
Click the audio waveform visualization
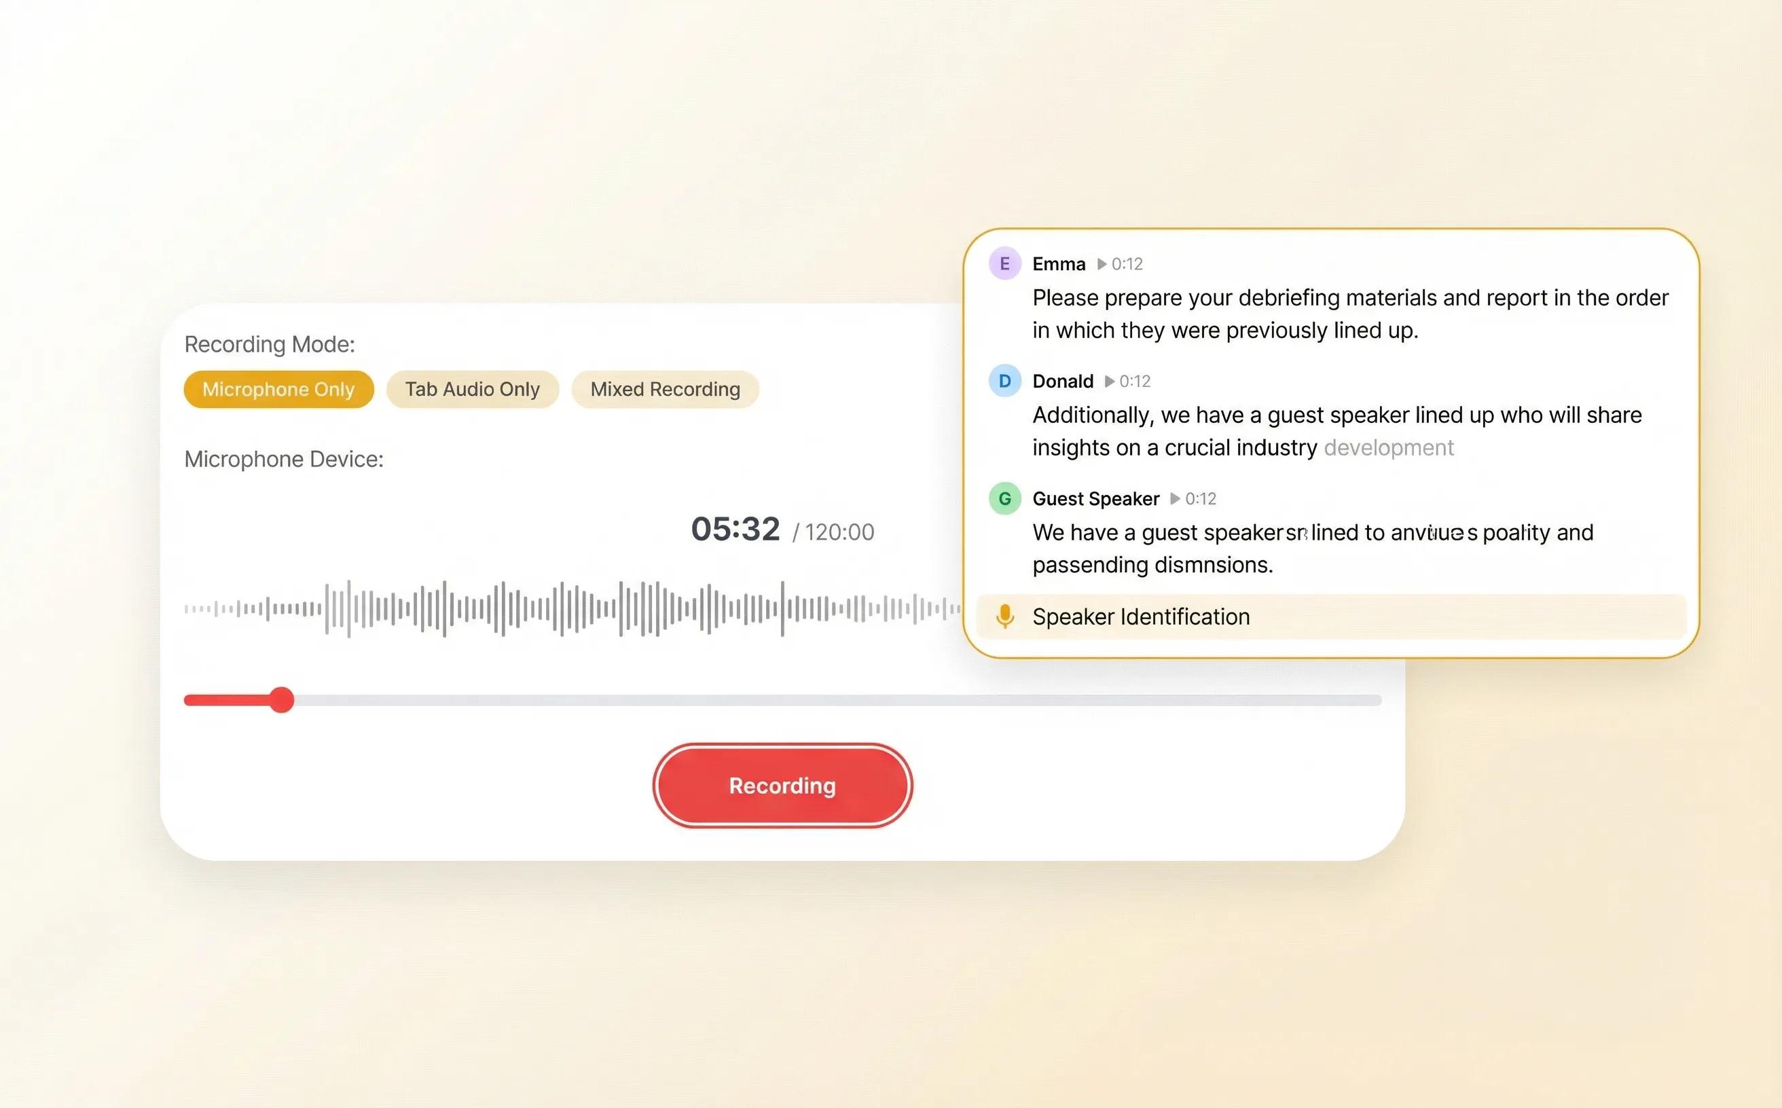(x=572, y=607)
